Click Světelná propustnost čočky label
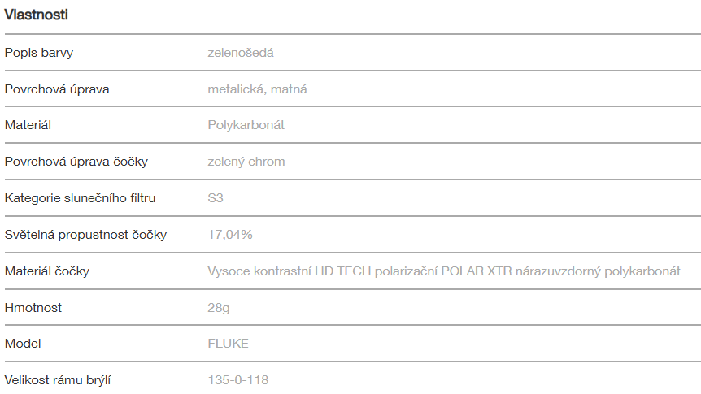This screenshot has width=701, height=394. coord(85,235)
